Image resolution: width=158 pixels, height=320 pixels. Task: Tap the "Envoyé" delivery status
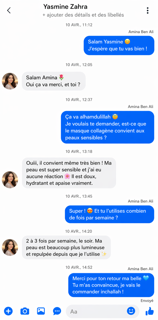[x=147, y=301]
